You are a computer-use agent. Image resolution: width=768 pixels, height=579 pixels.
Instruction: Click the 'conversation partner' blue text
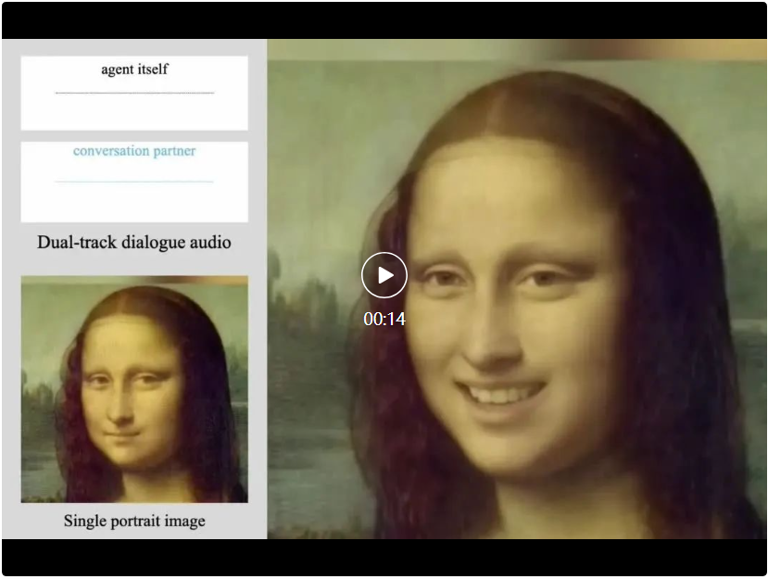[134, 151]
